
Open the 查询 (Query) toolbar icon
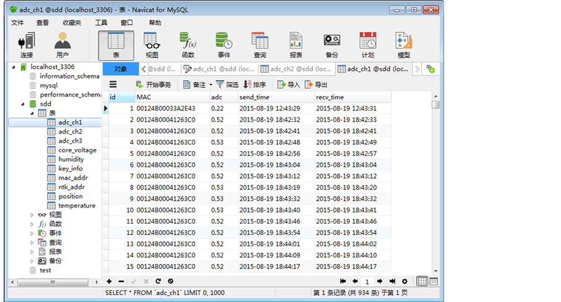click(x=260, y=45)
